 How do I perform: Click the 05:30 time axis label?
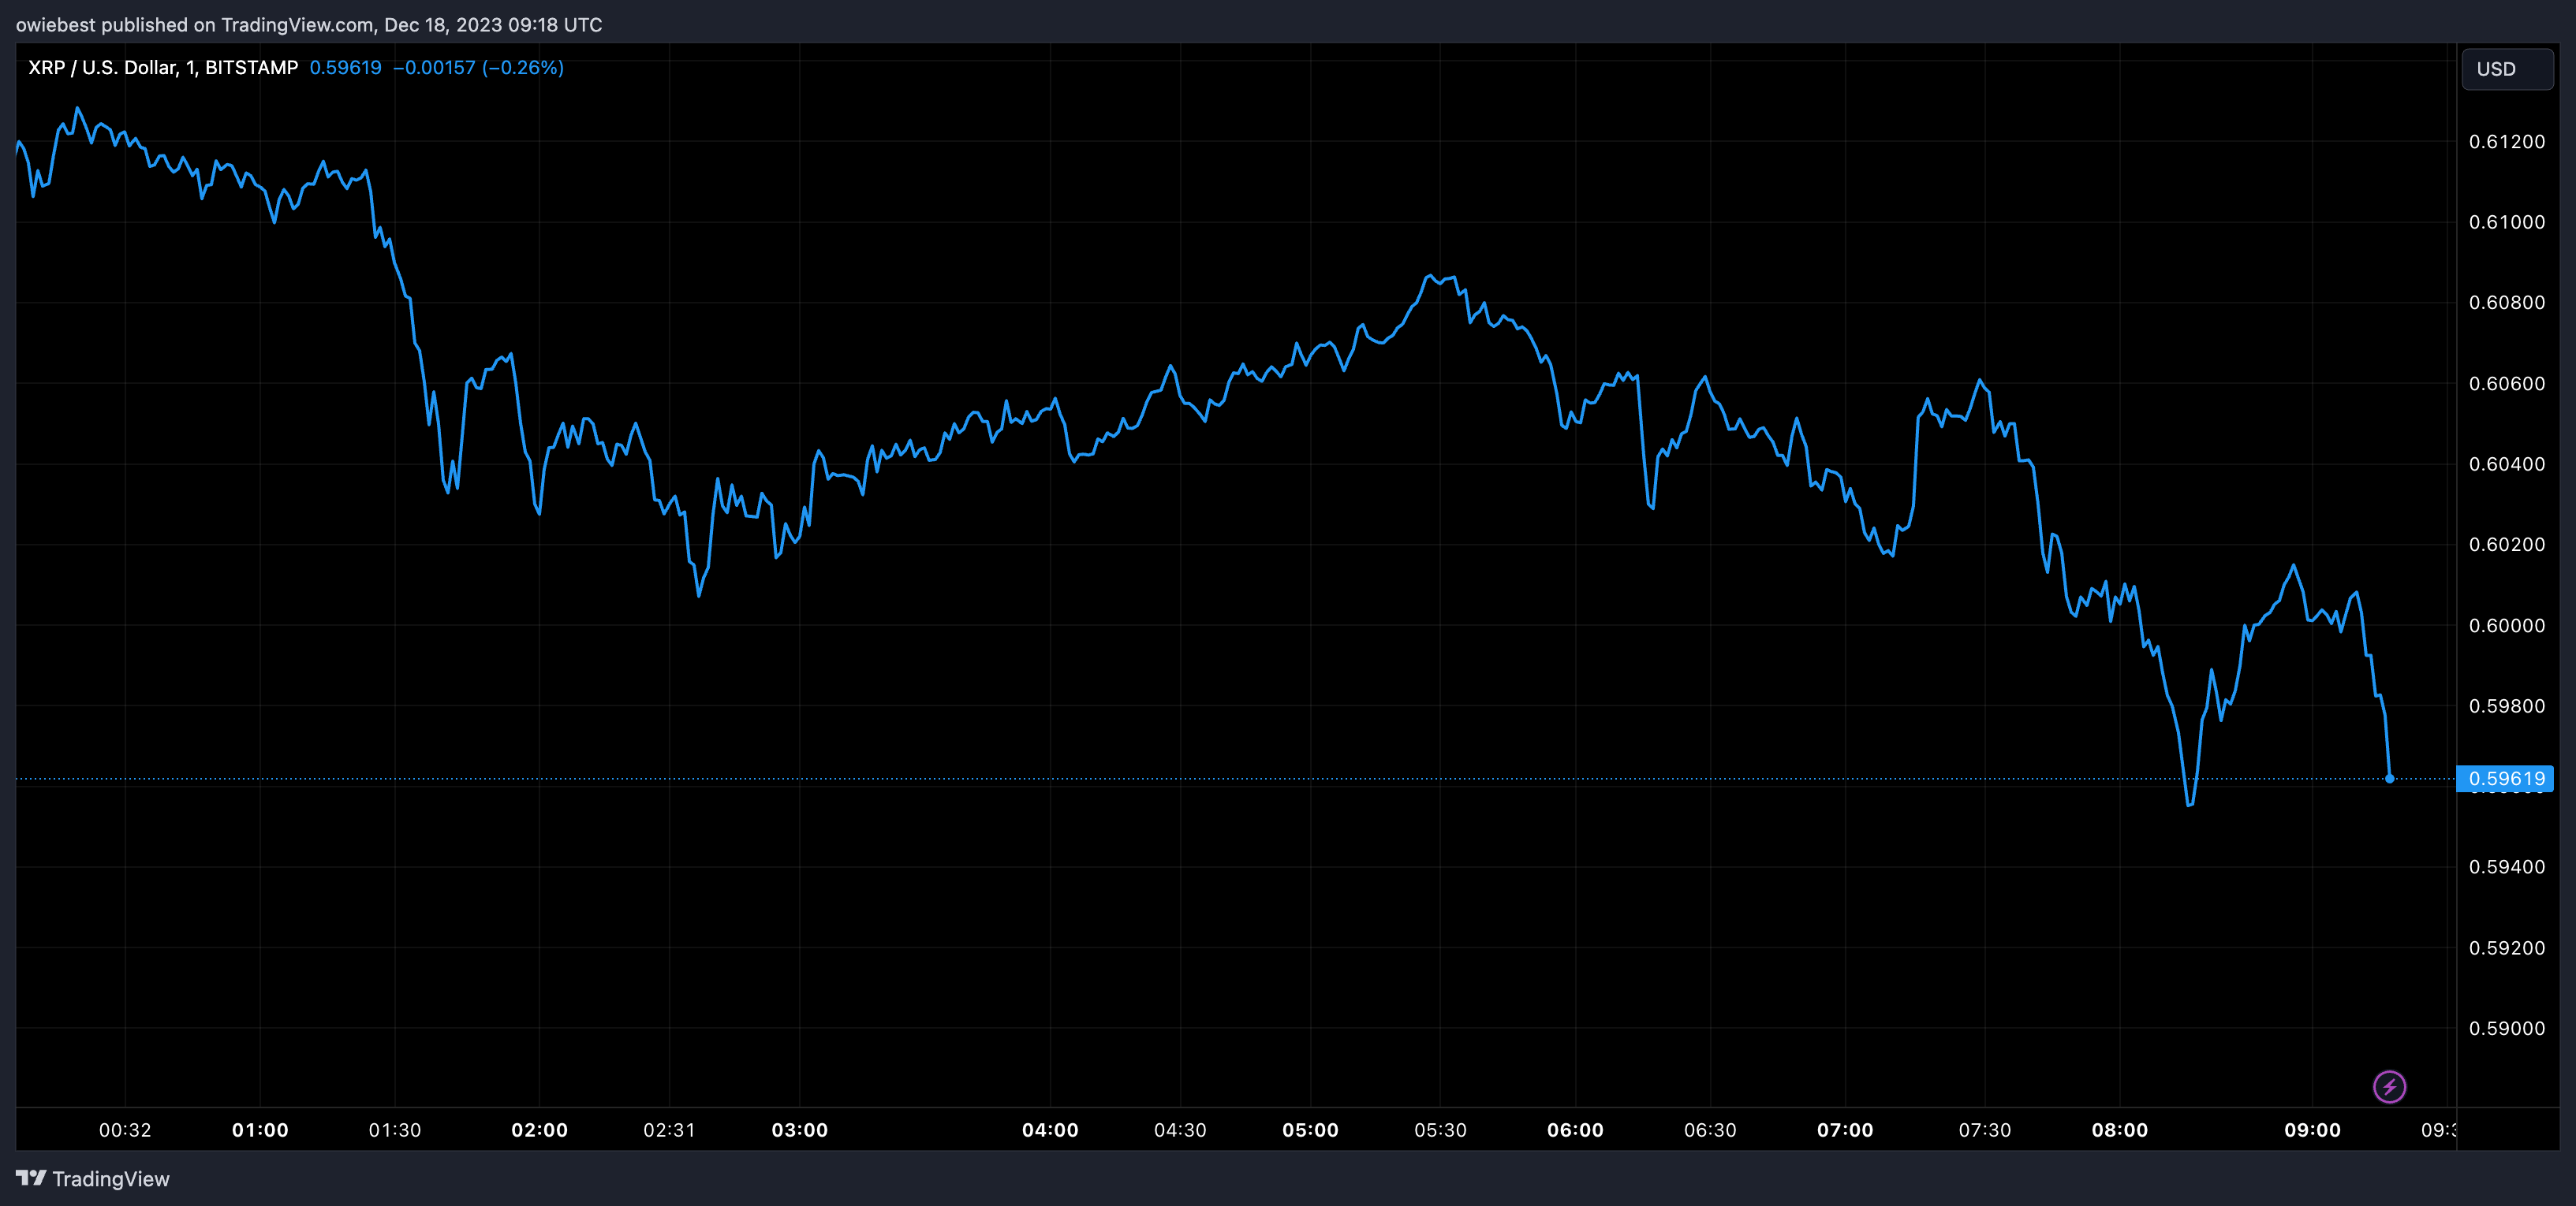coord(1440,1130)
